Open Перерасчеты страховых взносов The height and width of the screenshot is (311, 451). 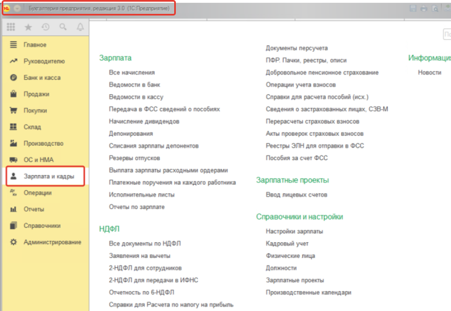click(313, 121)
